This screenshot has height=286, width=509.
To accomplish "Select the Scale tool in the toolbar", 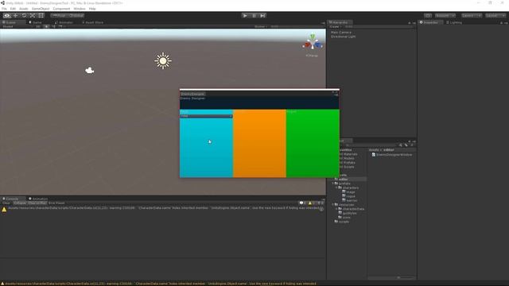I will (33, 16).
